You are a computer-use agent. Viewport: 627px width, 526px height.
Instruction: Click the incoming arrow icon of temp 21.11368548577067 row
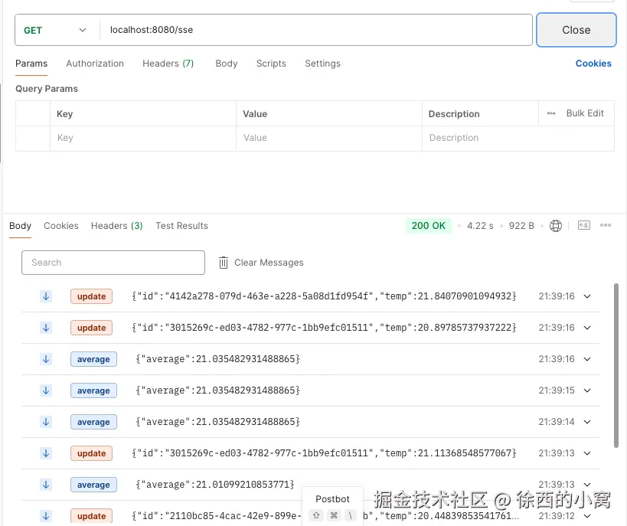46,453
